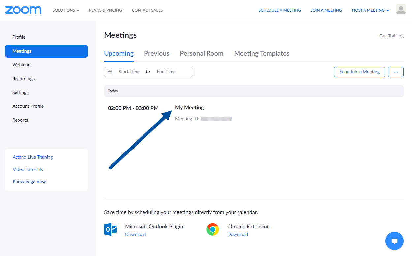Click the calendar icon in date filter
The width and height of the screenshot is (412, 256).
110,72
